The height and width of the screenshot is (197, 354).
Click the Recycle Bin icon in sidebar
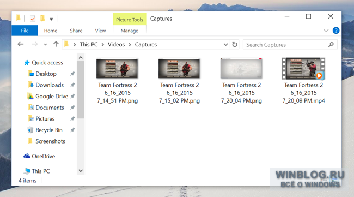[30, 130]
